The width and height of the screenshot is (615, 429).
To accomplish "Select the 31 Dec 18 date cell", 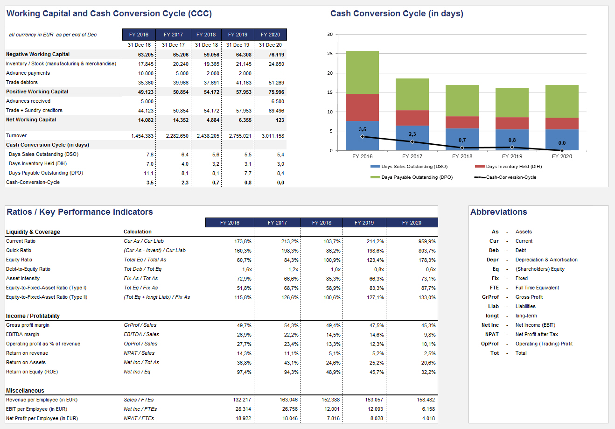I will pyautogui.click(x=206, y=45).
